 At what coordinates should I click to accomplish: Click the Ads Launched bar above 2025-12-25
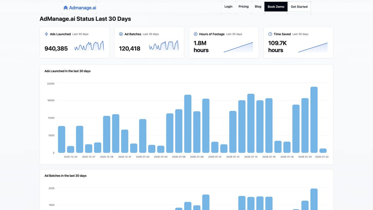click(70, 149)
